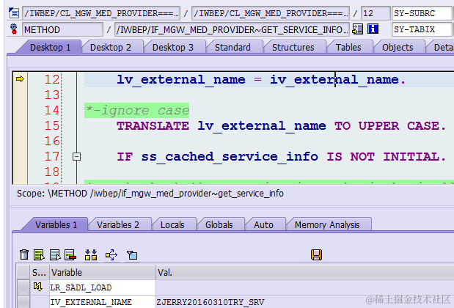Screen dimensions: 454x308
Task: Click the blue info icon near SY-TABIX
Action: click(x=373, y=29)
